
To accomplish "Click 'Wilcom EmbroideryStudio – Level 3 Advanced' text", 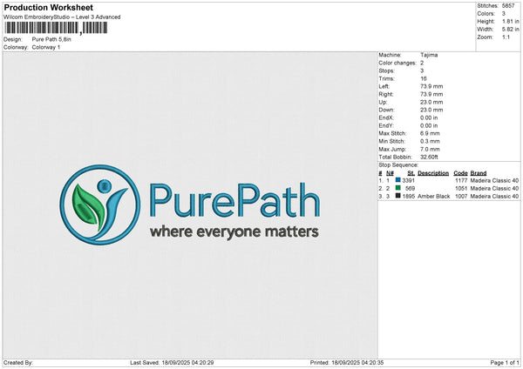I will pyautogui.click(x=62, y=17).
